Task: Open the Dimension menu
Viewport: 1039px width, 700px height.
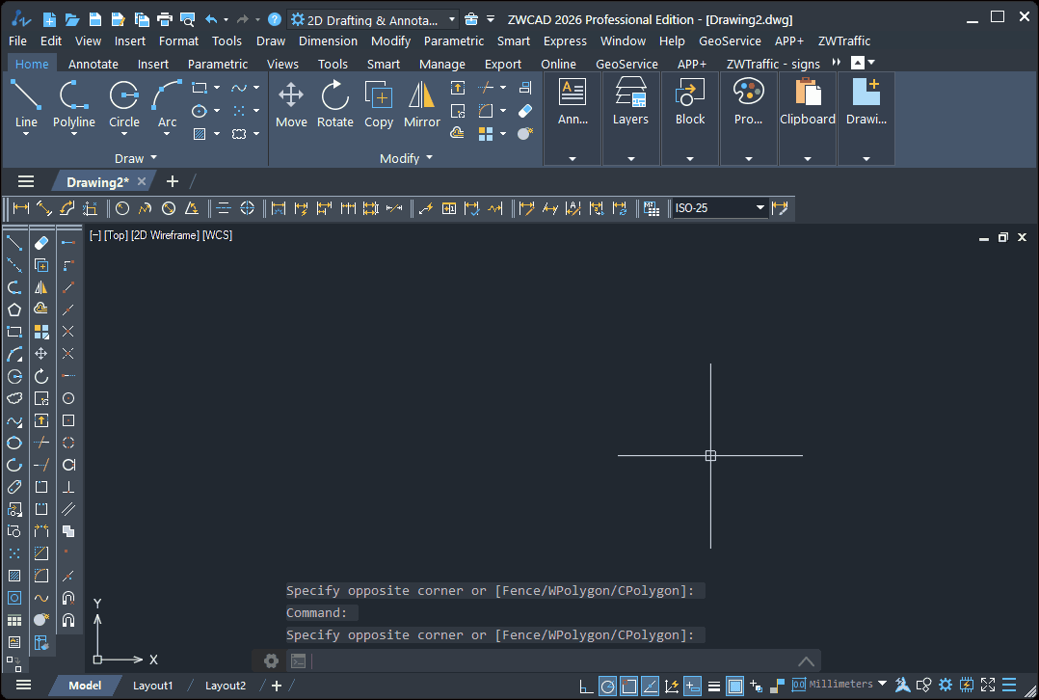Action: pos(328,41)
